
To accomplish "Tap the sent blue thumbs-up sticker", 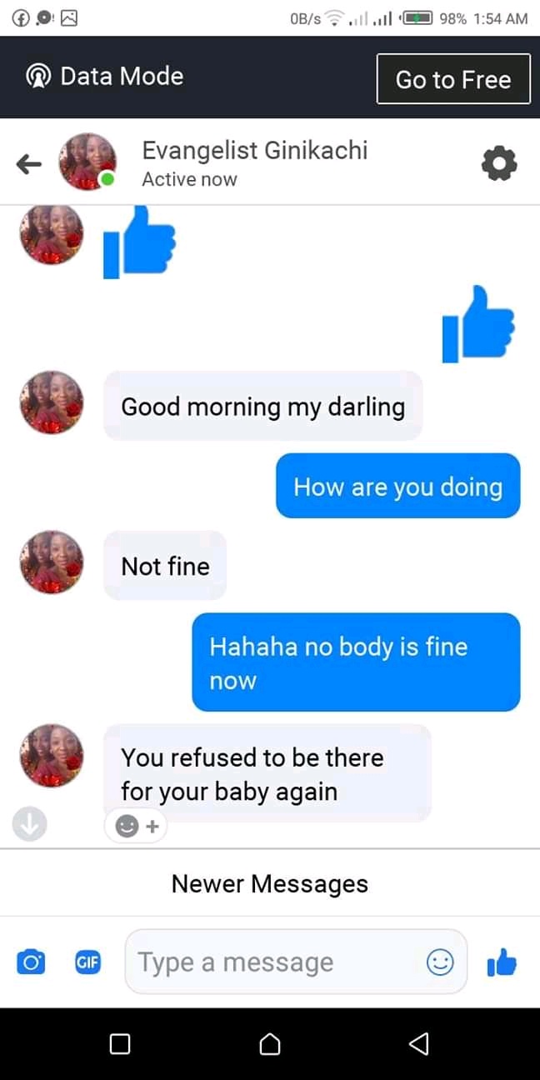I will [478, 323].
